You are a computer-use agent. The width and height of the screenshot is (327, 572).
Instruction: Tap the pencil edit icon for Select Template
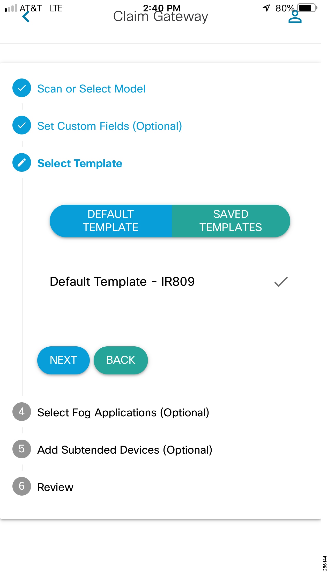click(x=22, y=163)
